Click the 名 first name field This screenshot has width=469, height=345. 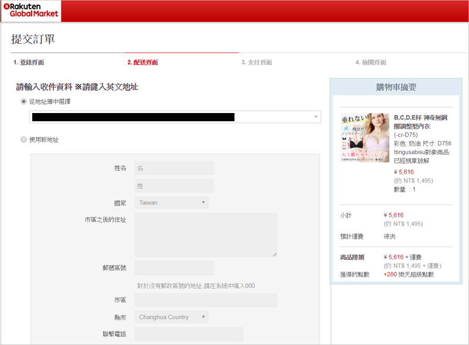[174, 168]
